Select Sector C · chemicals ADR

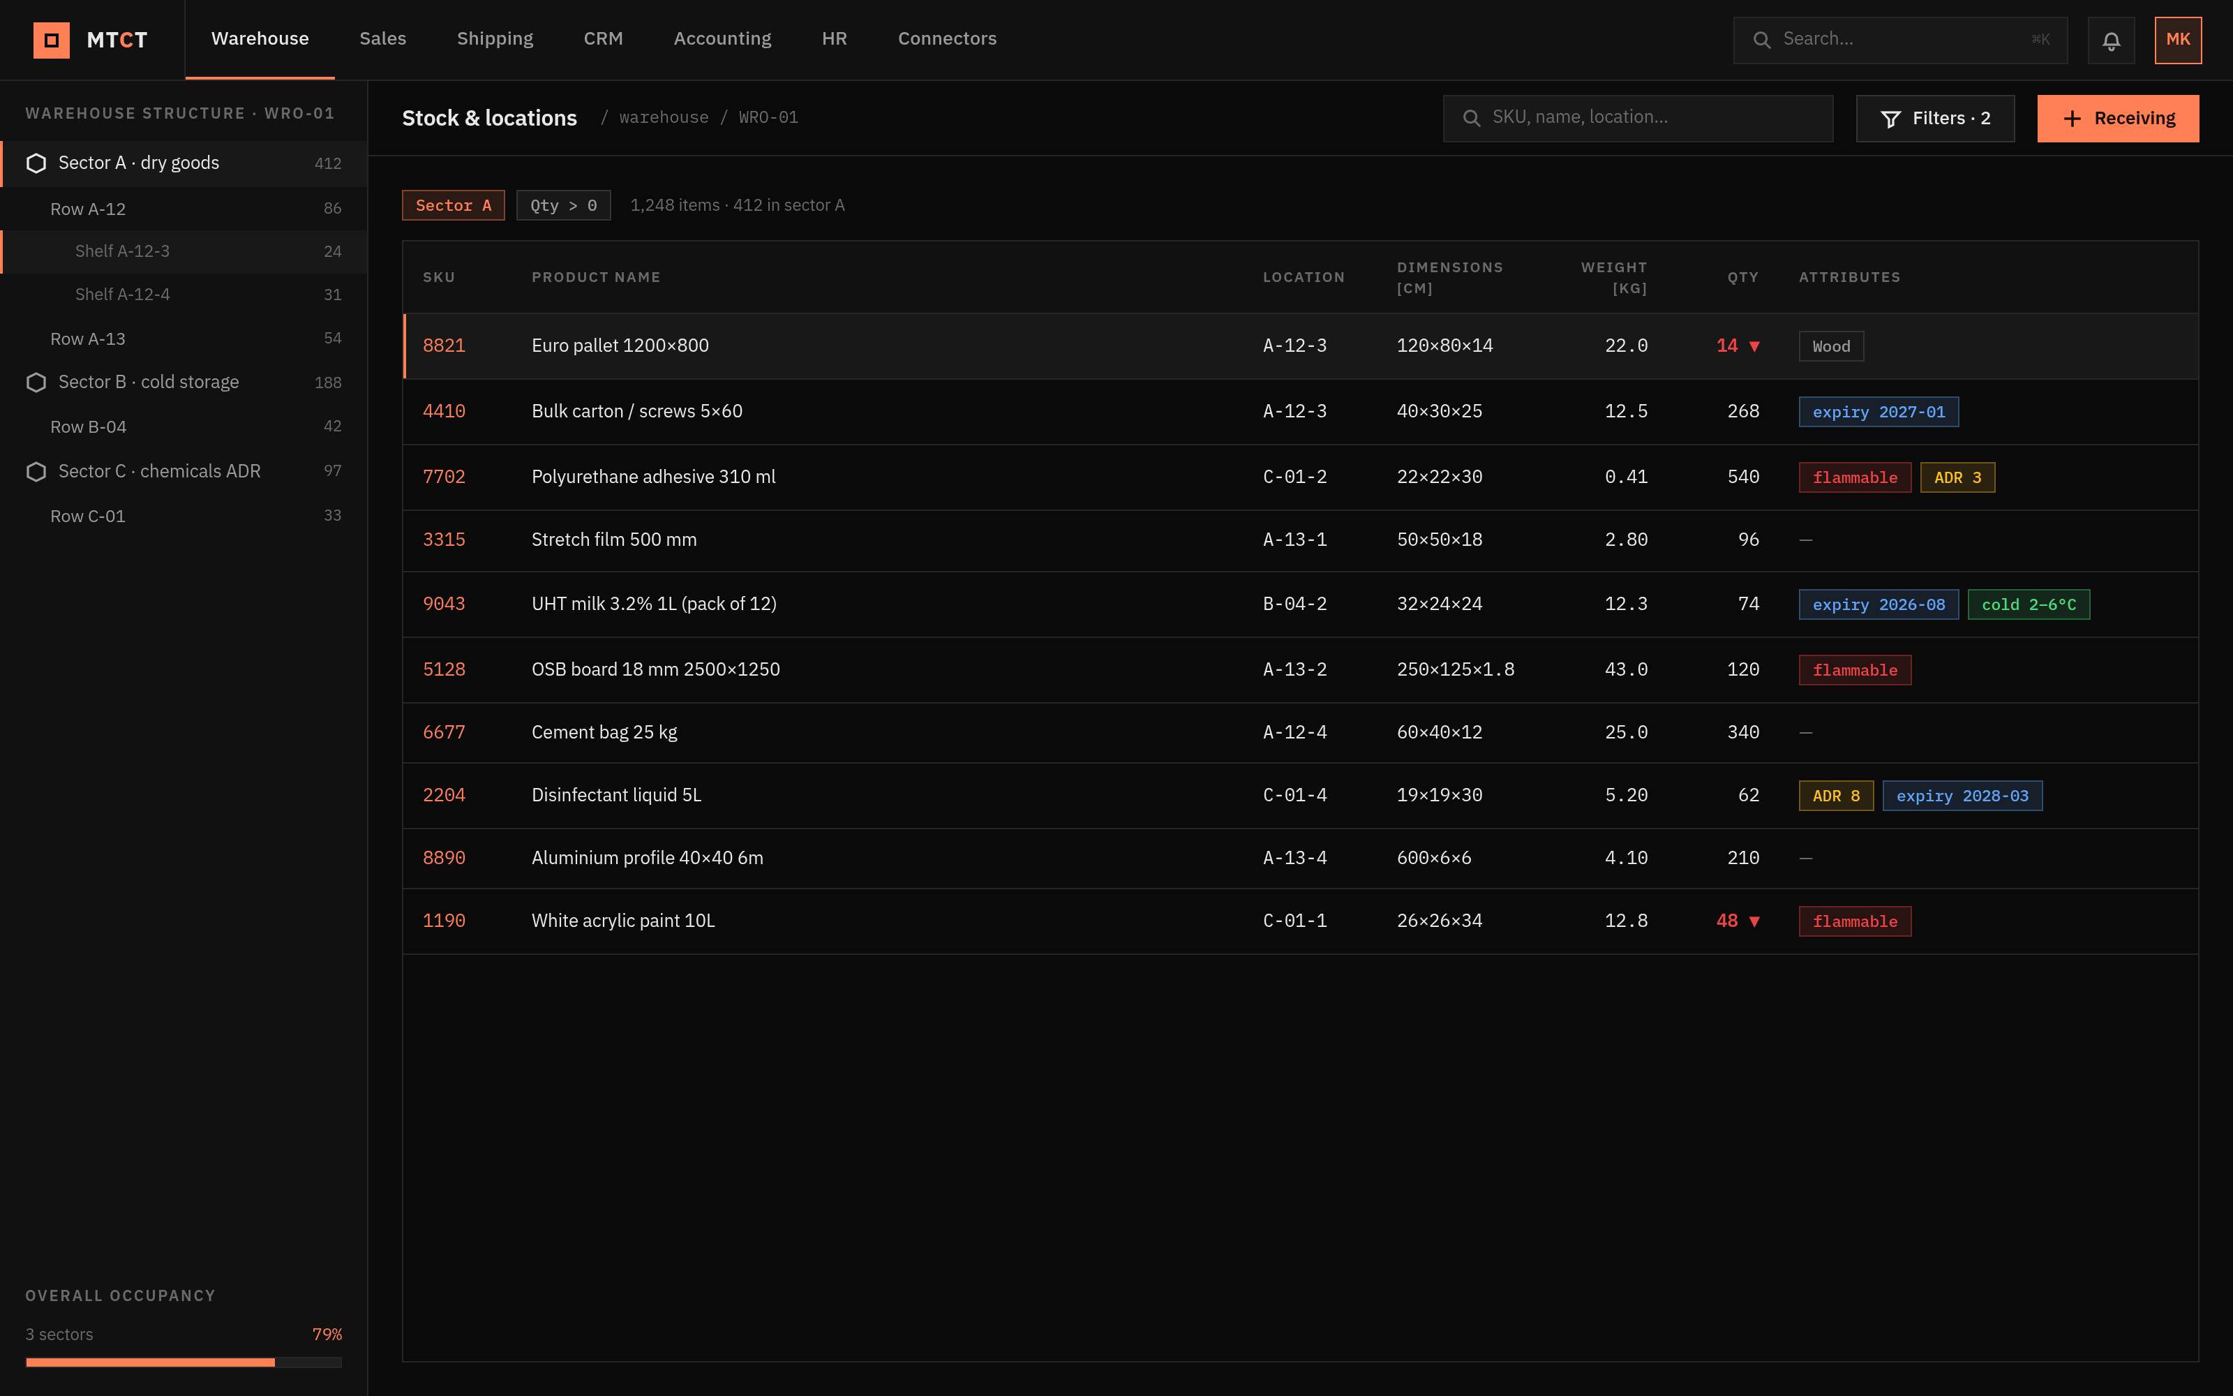(x=184, y=472)
